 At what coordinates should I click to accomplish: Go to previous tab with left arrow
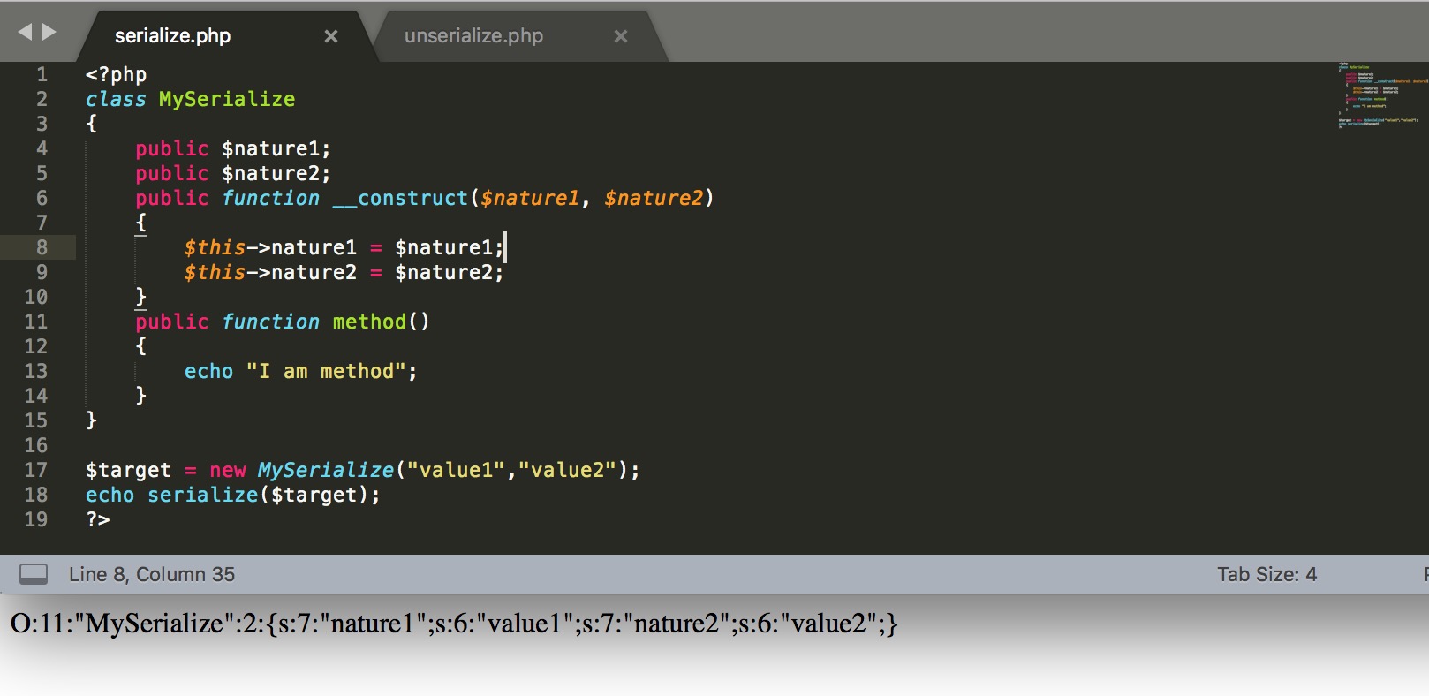[25, 33]
